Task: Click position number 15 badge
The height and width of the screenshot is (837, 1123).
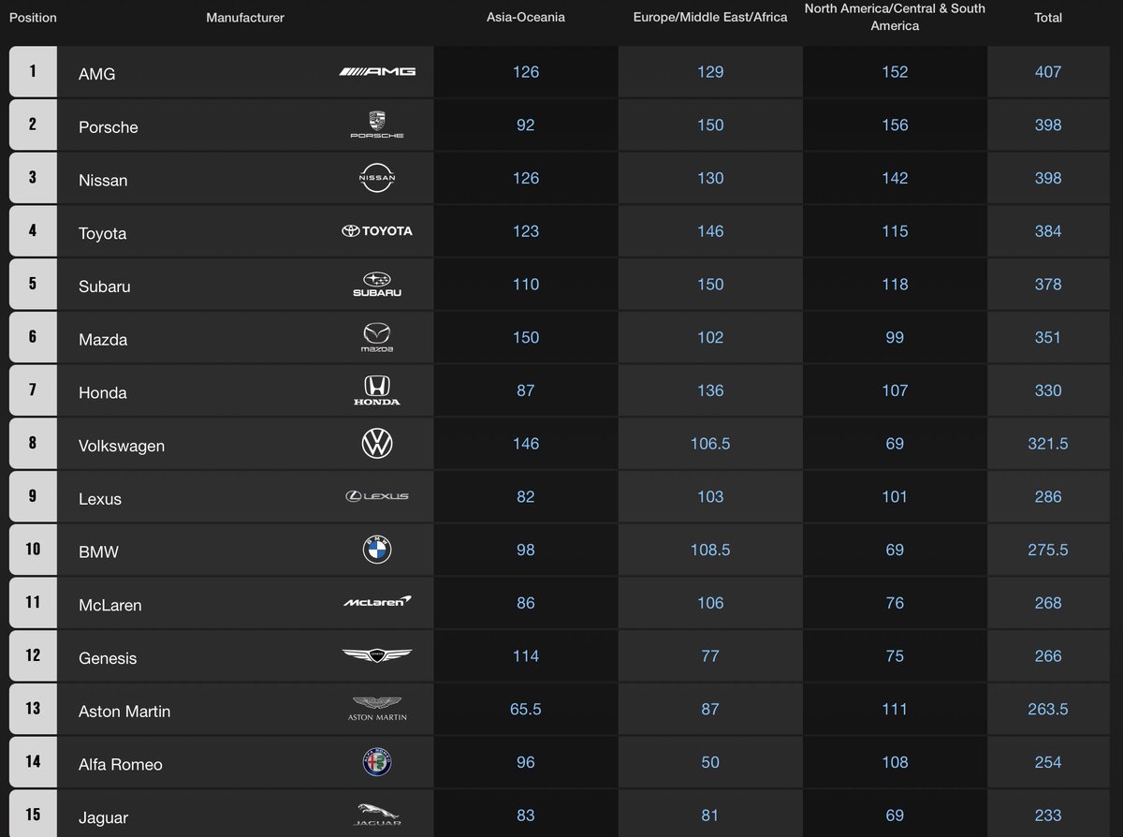Action: click(x=33, y=814)
